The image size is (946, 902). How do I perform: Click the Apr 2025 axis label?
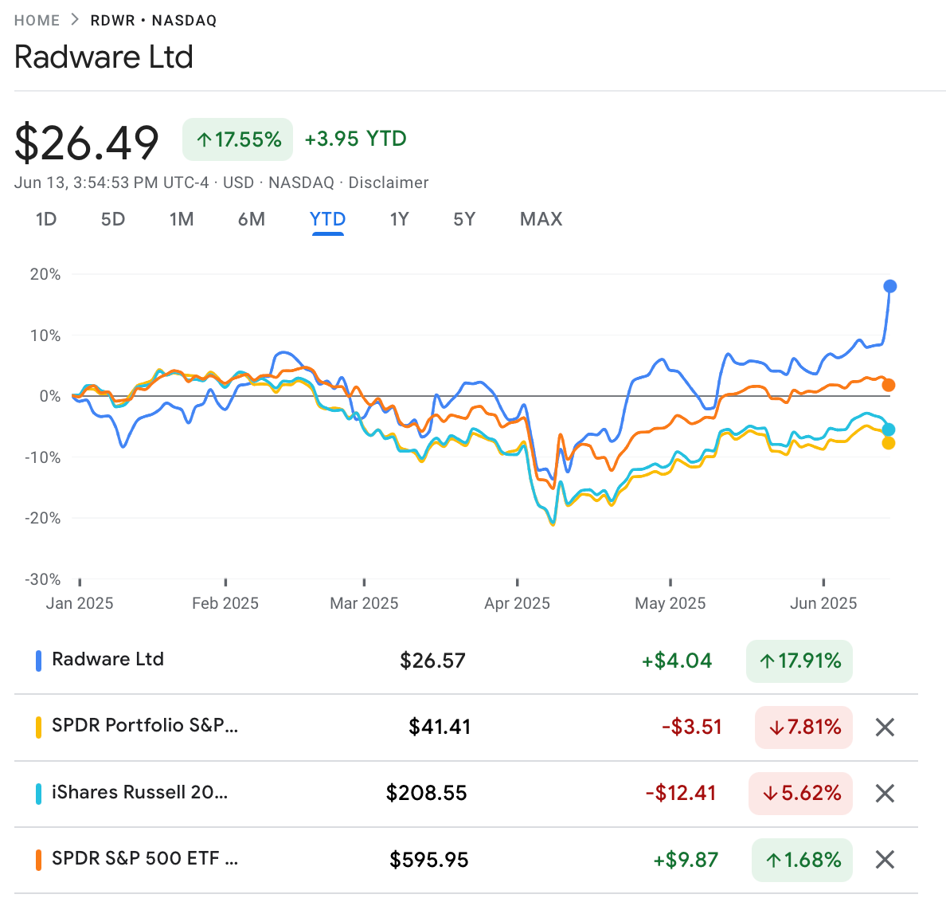[x=517, y=603]
